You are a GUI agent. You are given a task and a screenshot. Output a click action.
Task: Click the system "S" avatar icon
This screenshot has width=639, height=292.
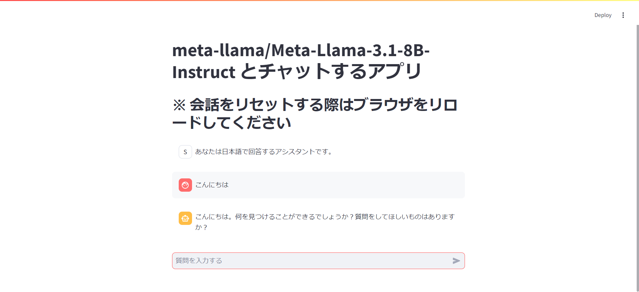[185, 152]
